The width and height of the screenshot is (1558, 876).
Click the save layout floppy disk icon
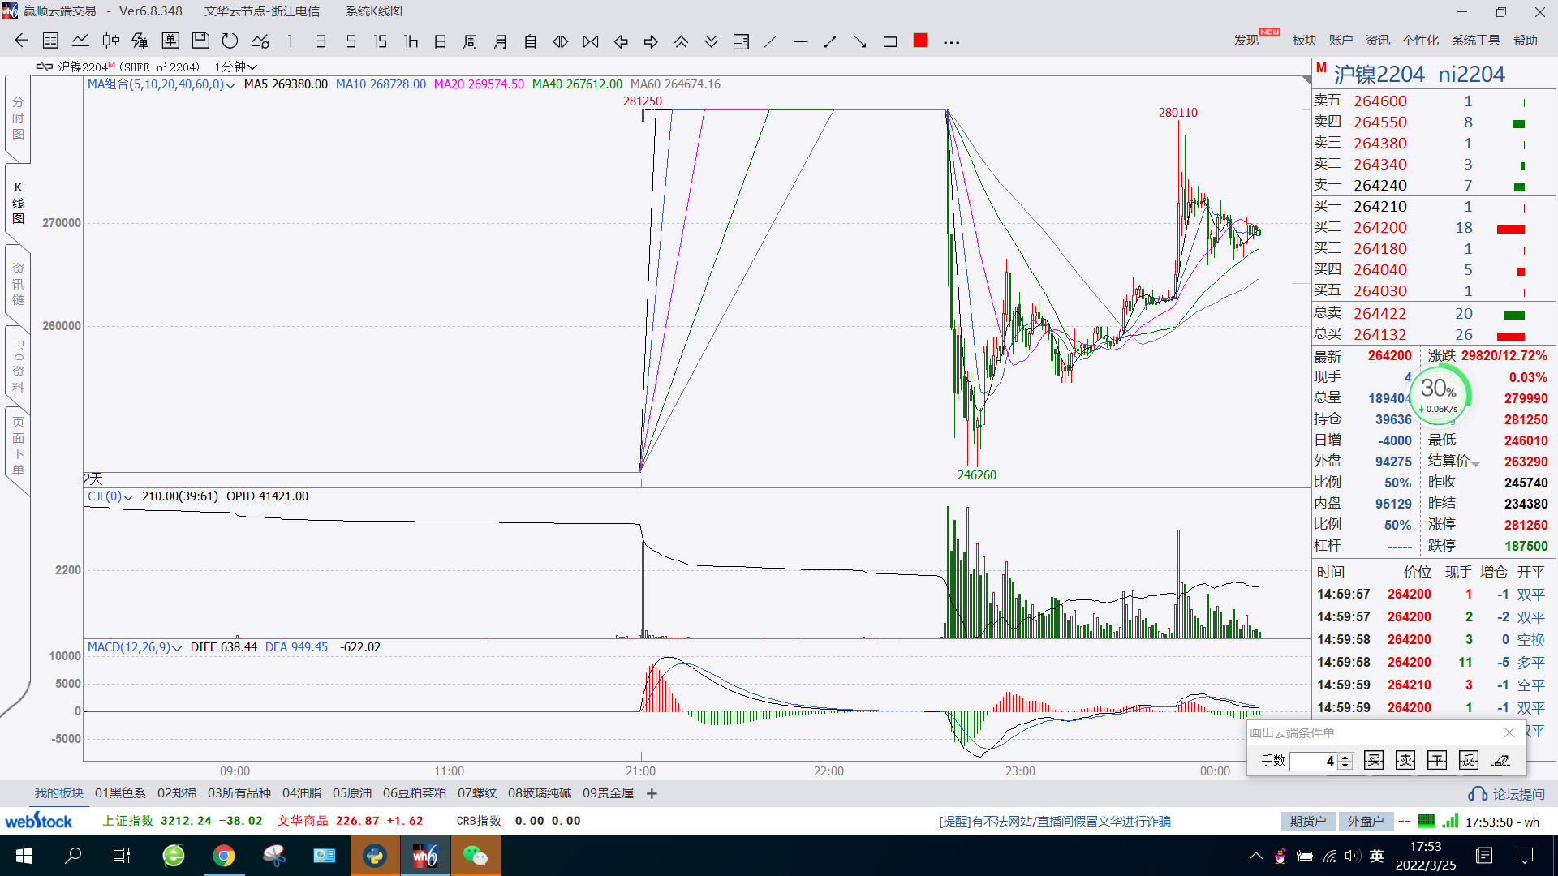point(200,41)
